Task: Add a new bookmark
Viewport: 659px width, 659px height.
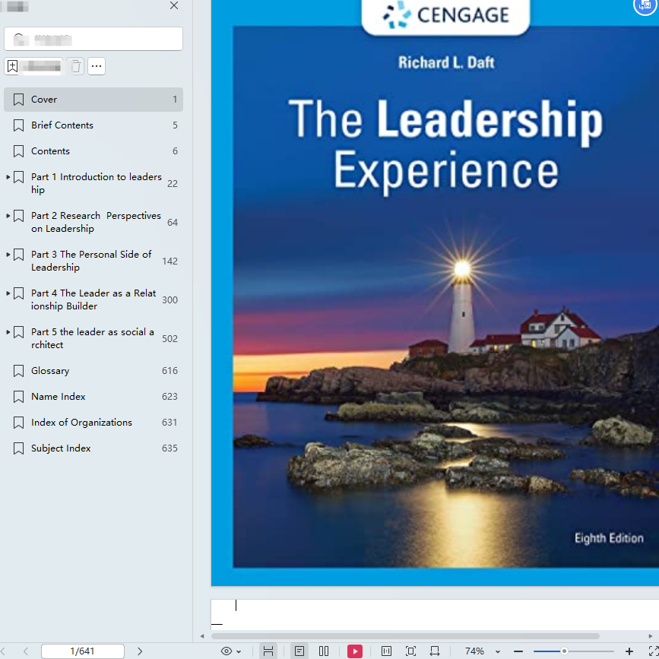Action: 33,66
